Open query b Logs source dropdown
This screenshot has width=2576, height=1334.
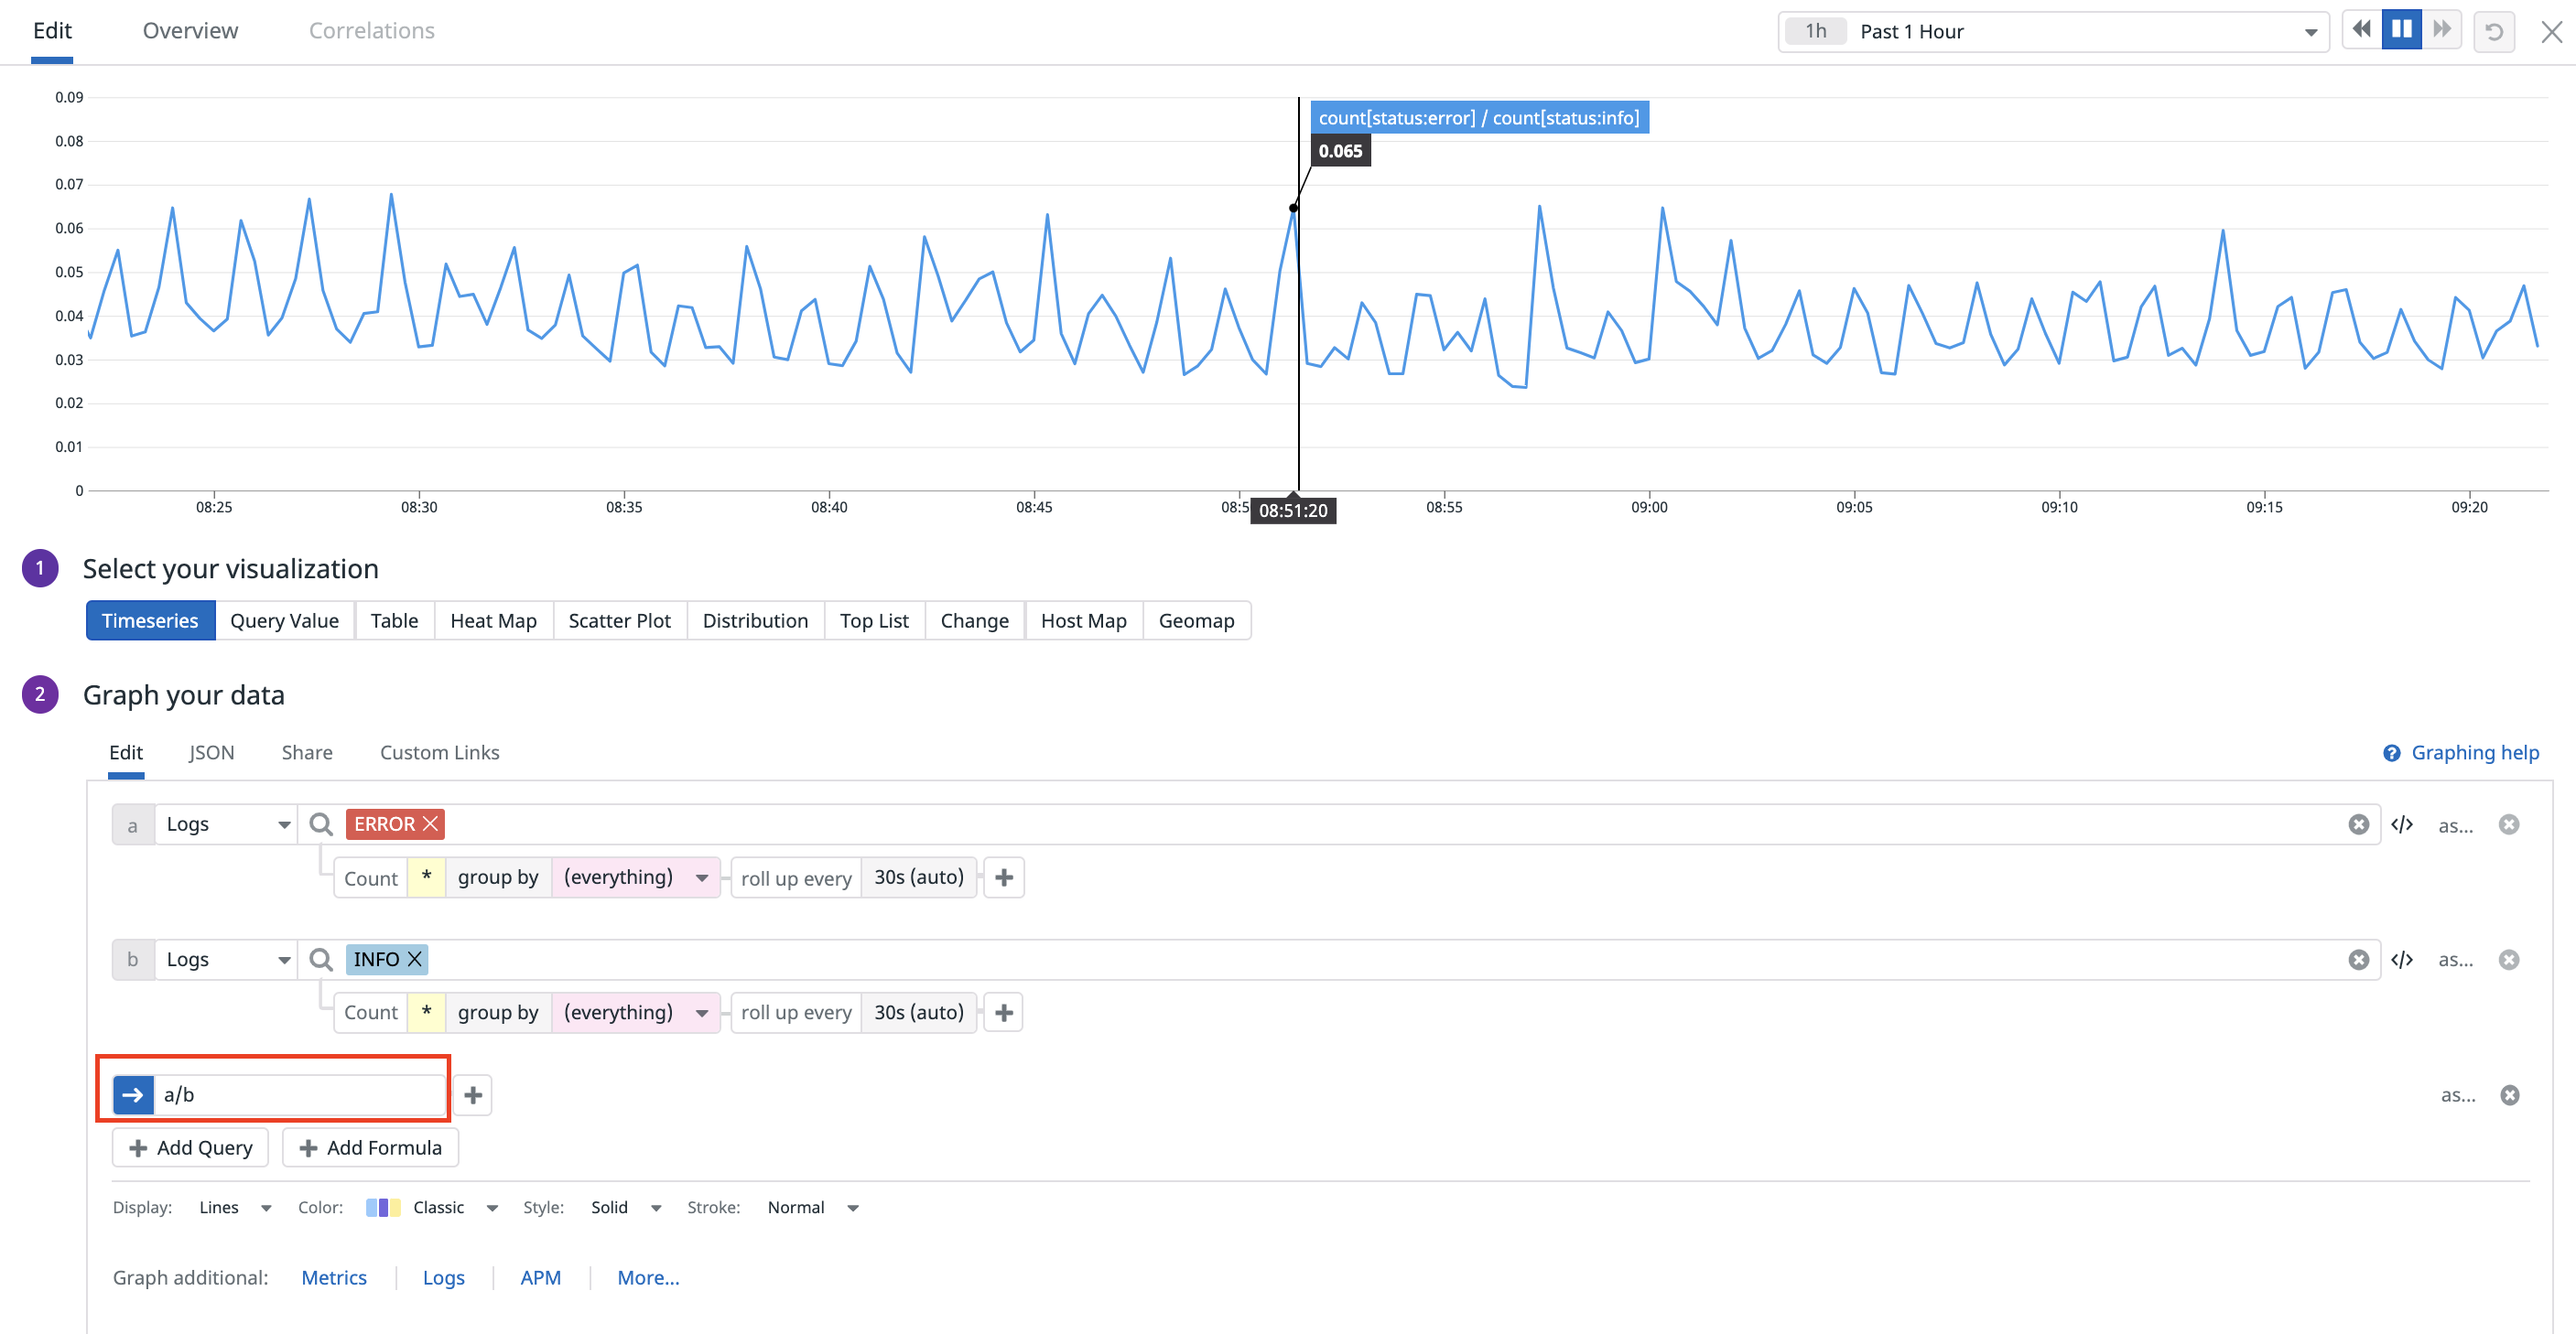coord(226,959)
